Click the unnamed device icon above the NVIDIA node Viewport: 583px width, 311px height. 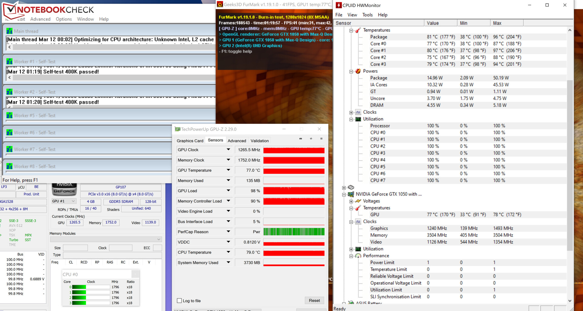coord(351,187)
